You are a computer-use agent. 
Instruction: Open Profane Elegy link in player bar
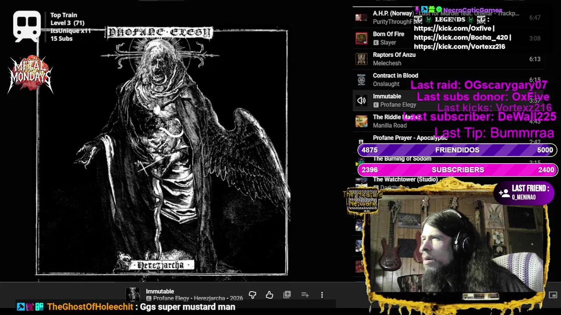click(171, 298)
